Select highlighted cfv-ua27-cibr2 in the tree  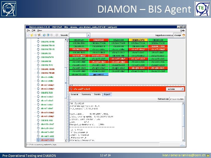pyautogui.click(x=47, y=140)
